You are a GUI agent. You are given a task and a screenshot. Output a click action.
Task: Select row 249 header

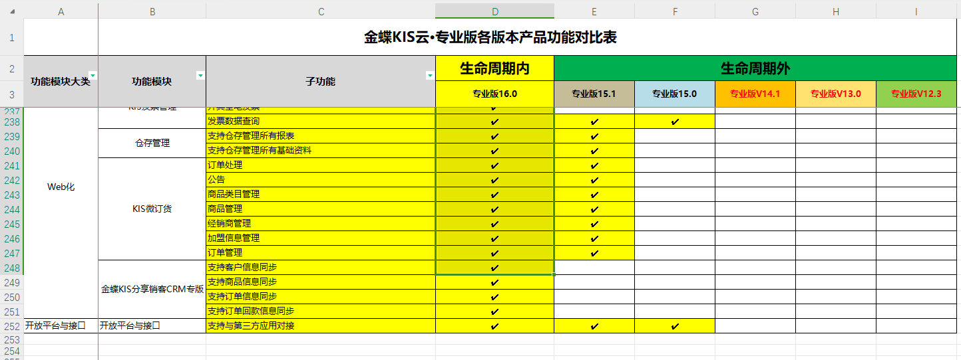[12, 282]
